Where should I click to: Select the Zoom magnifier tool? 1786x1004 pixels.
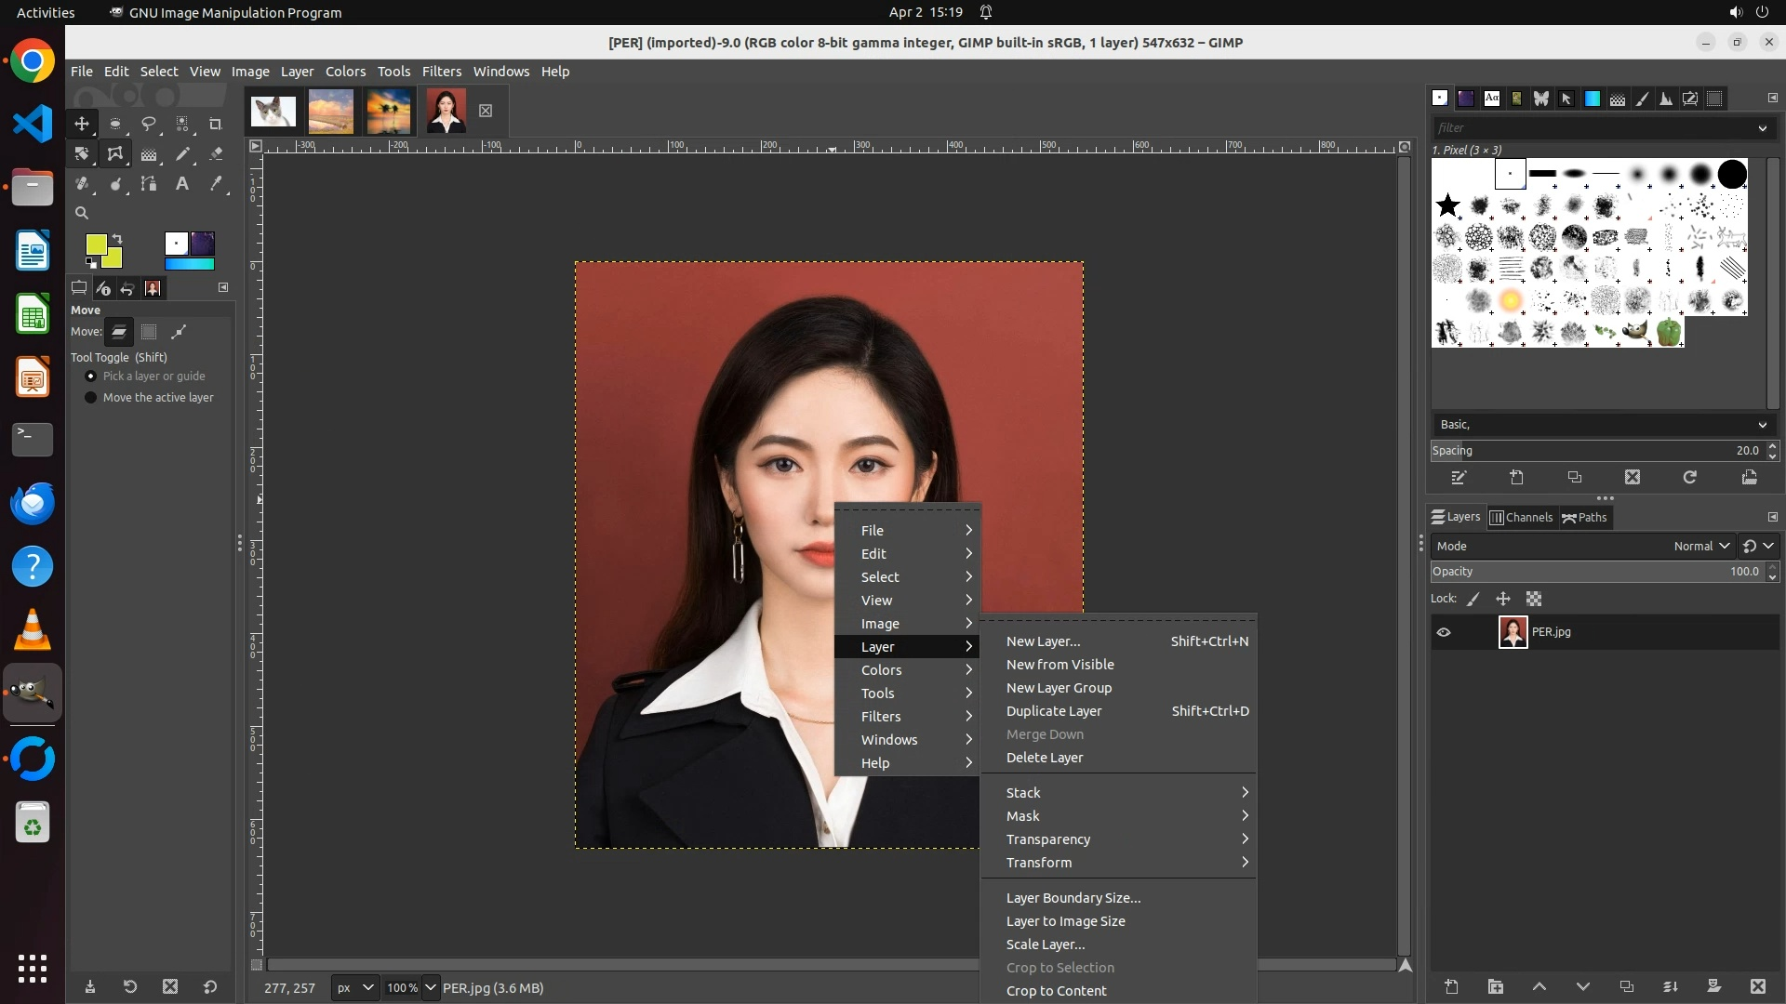click(82, 213)
